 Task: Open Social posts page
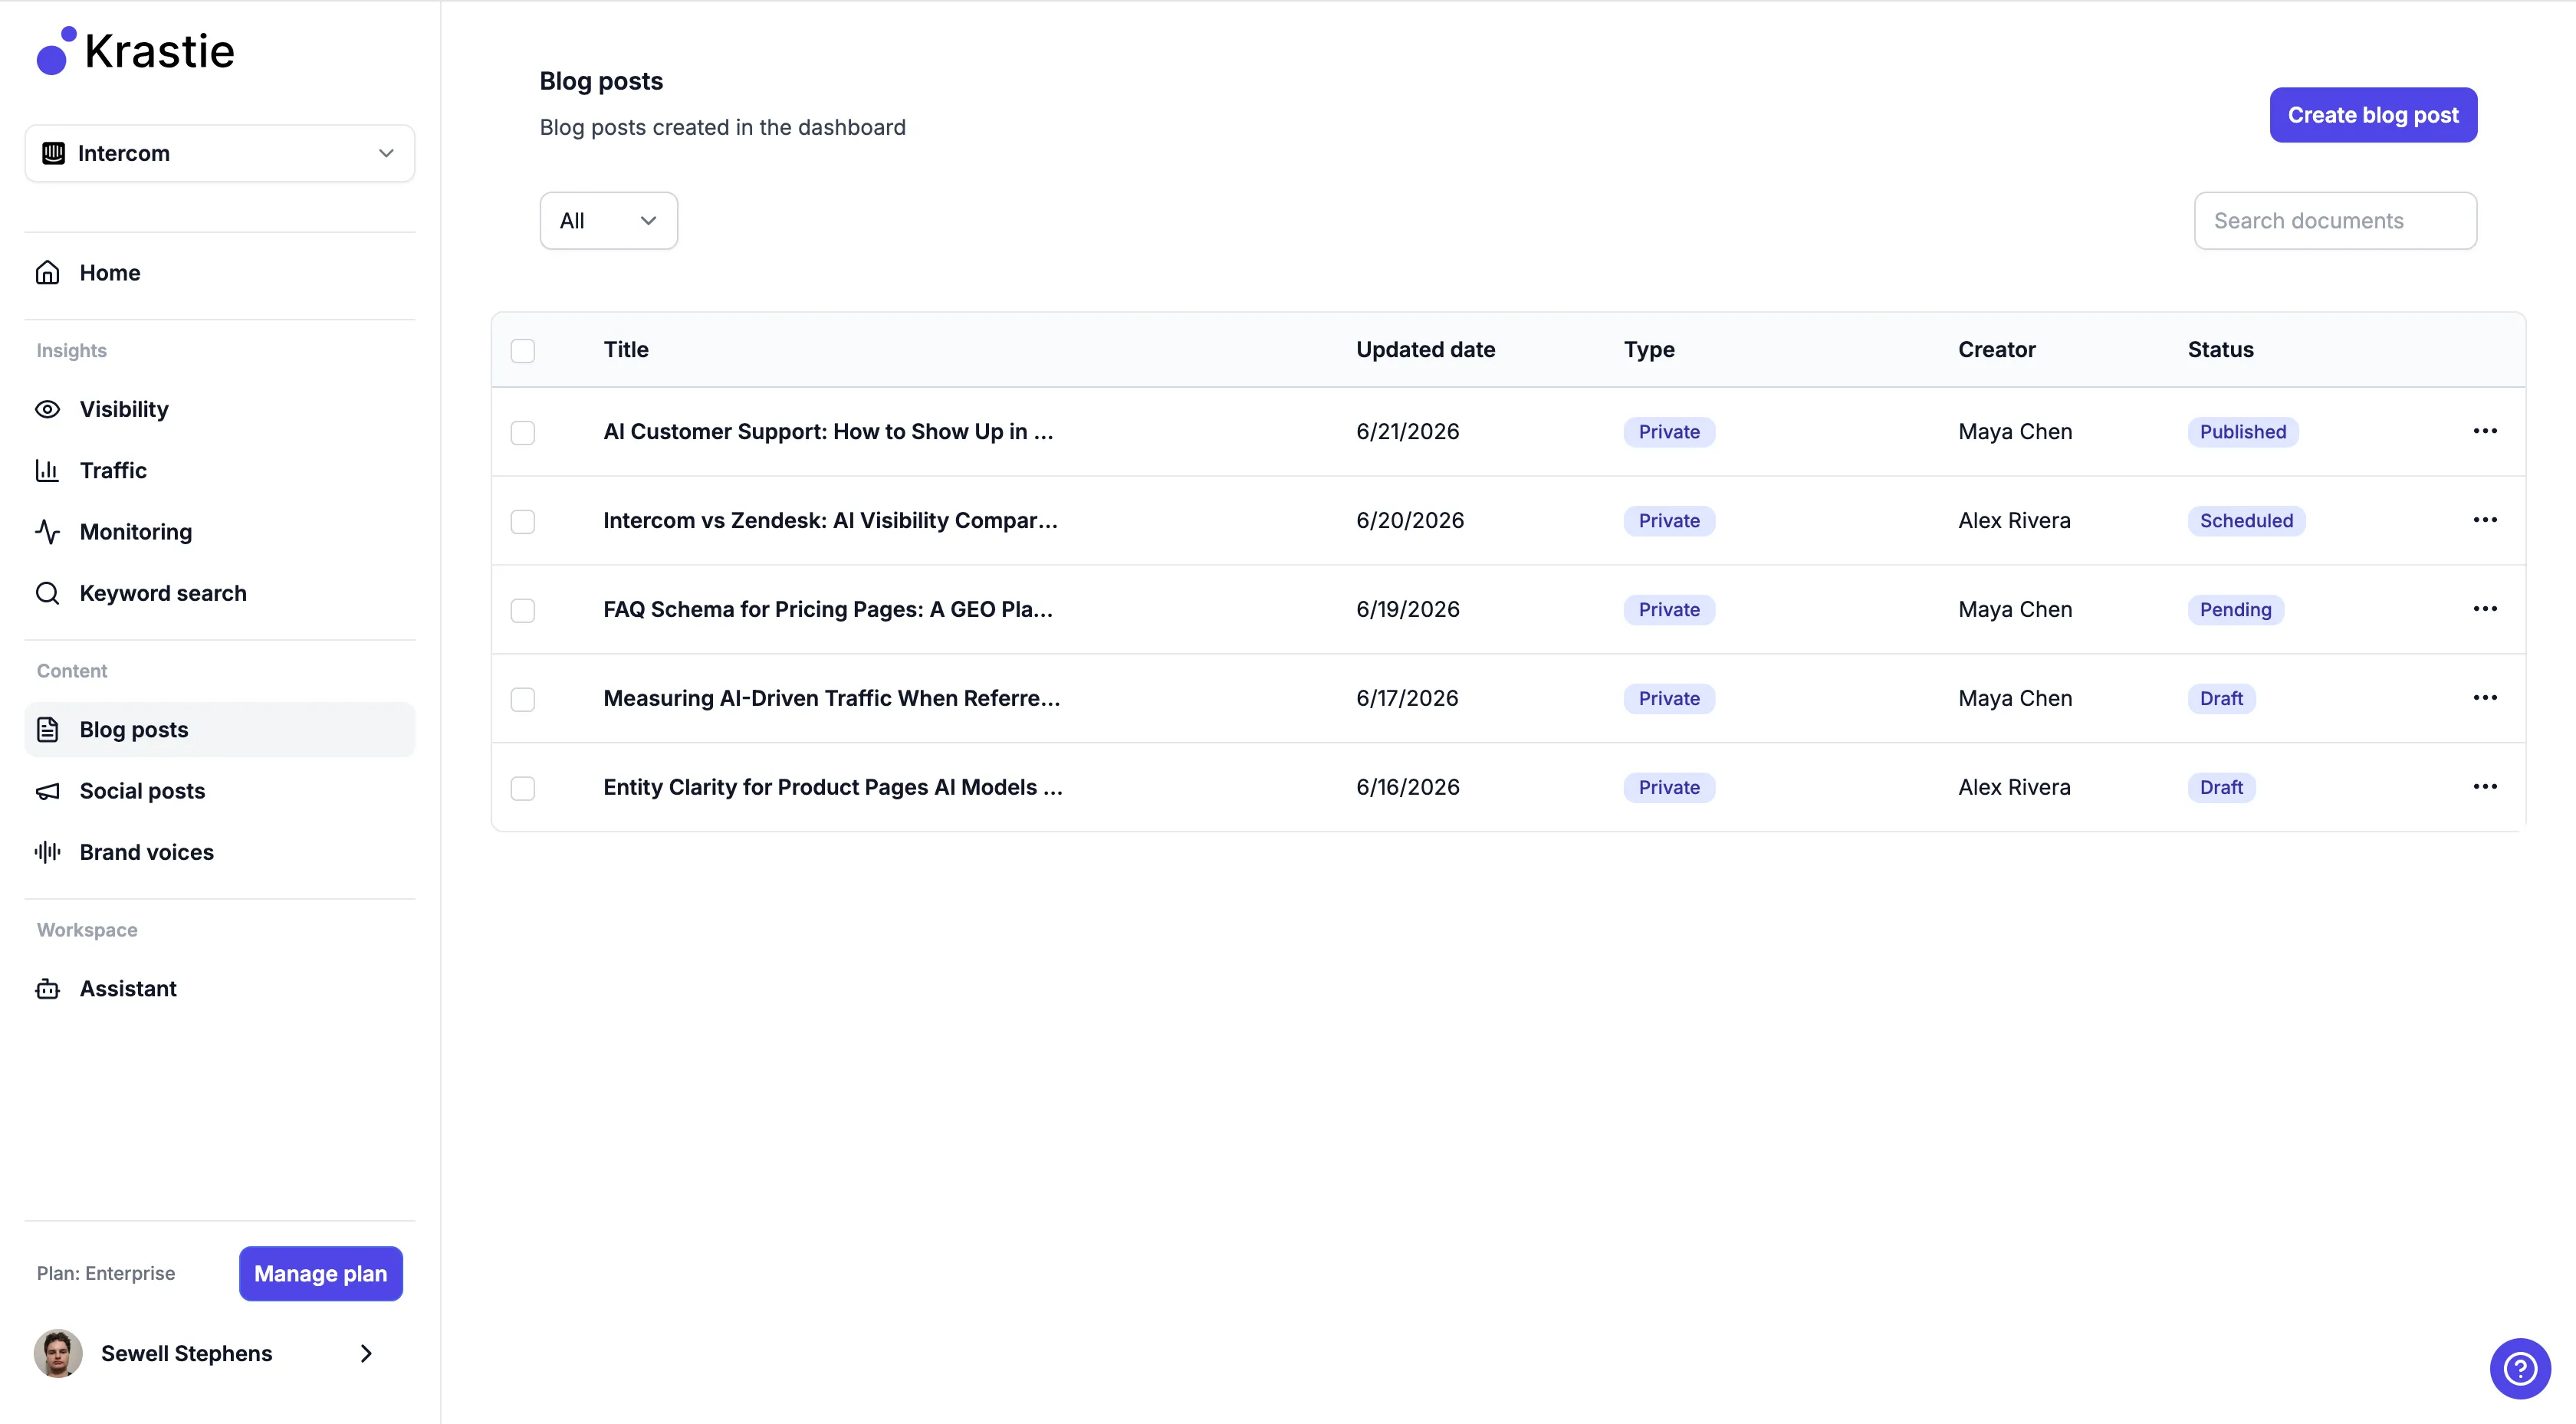pos(220,791)
